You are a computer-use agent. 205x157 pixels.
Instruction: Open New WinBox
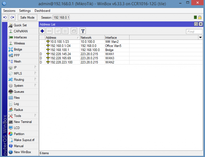(23, 152)
